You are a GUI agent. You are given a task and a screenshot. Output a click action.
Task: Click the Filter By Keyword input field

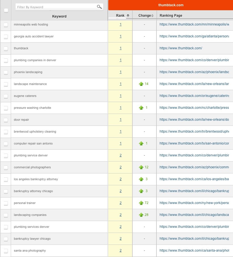pos(57,6)
